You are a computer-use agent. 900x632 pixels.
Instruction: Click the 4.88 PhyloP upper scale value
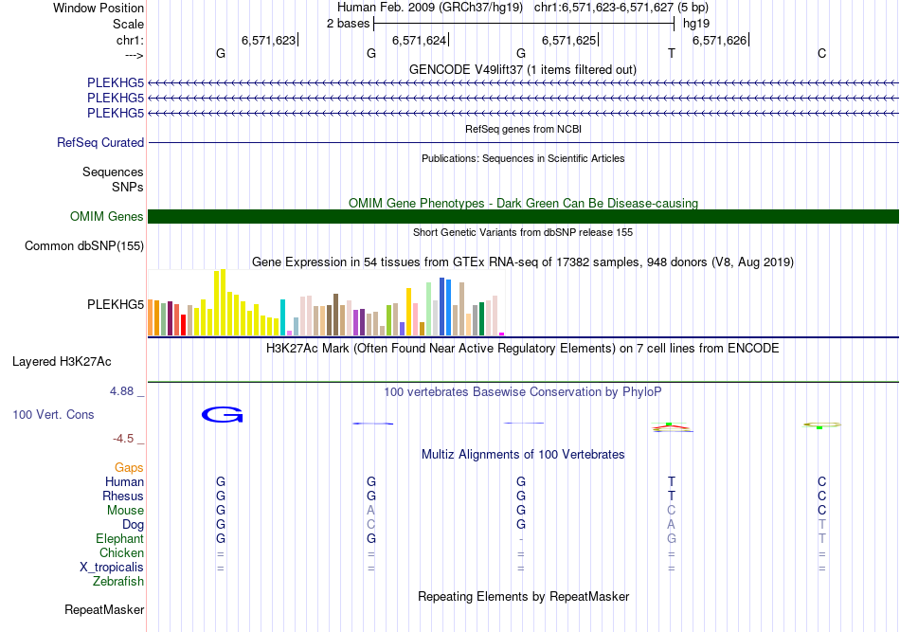(121, 391)
